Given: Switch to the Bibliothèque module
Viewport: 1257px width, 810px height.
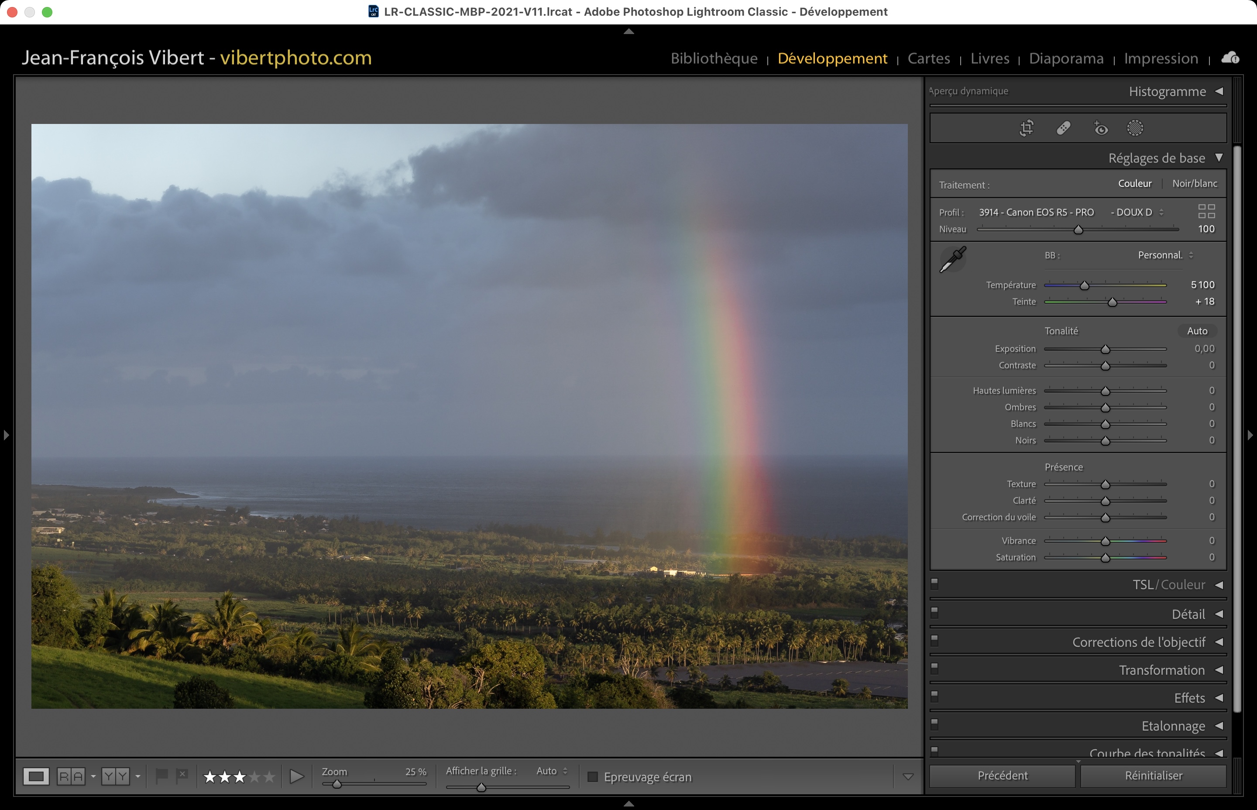Looking at the screenshot, I should [714, 58].
